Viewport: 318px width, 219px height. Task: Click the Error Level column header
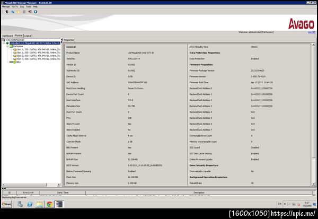coord(28,192)
